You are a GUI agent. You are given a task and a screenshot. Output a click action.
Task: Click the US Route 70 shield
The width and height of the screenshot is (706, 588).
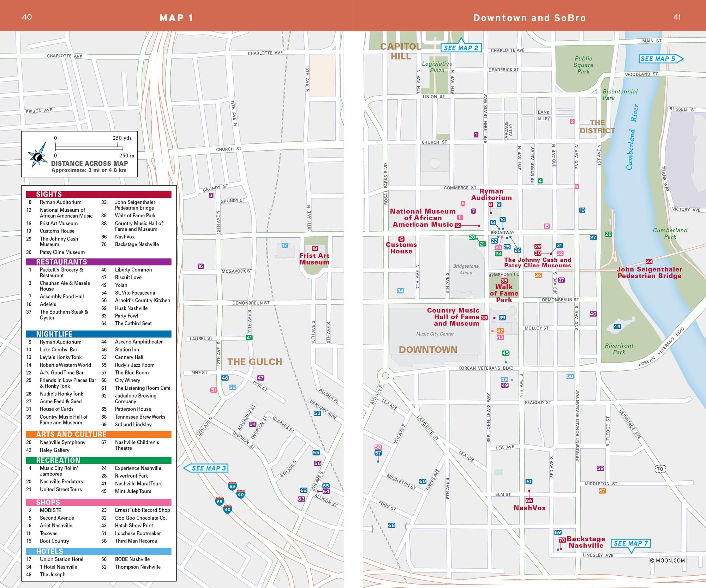pos(660,469)
